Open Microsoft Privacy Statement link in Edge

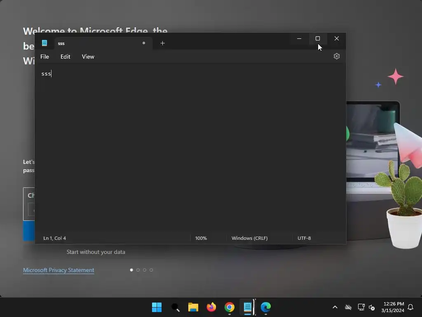[x=59, y=270]
